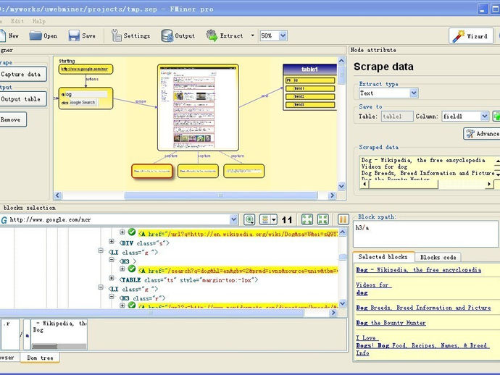Select the highlighted red-bordered capture node
500x375 pixels.
pyautogui.click(x=152, y=171)
